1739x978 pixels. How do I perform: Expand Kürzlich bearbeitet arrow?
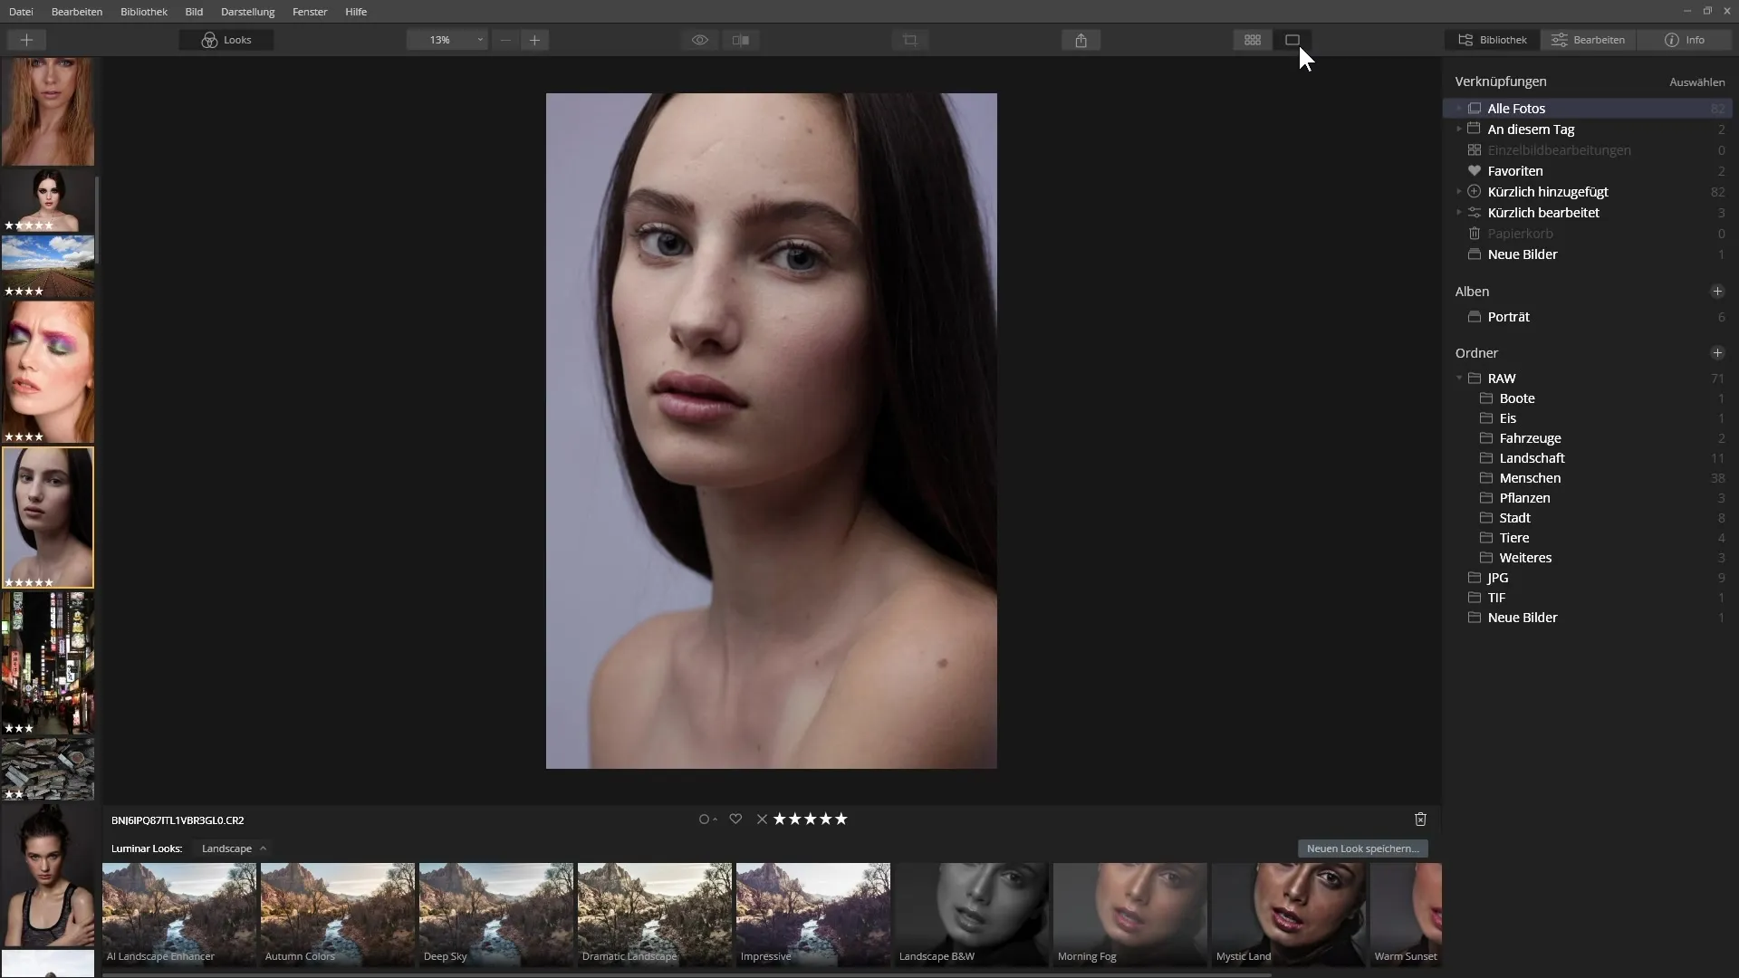click(1458, 213)
